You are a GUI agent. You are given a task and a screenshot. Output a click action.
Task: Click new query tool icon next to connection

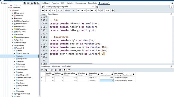(97, 7)
